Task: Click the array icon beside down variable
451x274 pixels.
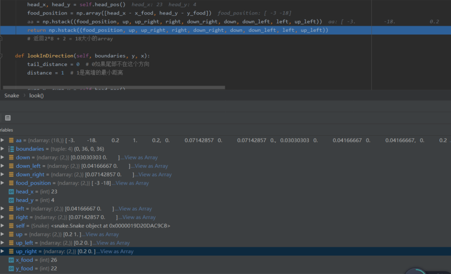Action: click(x=11, y=157)
